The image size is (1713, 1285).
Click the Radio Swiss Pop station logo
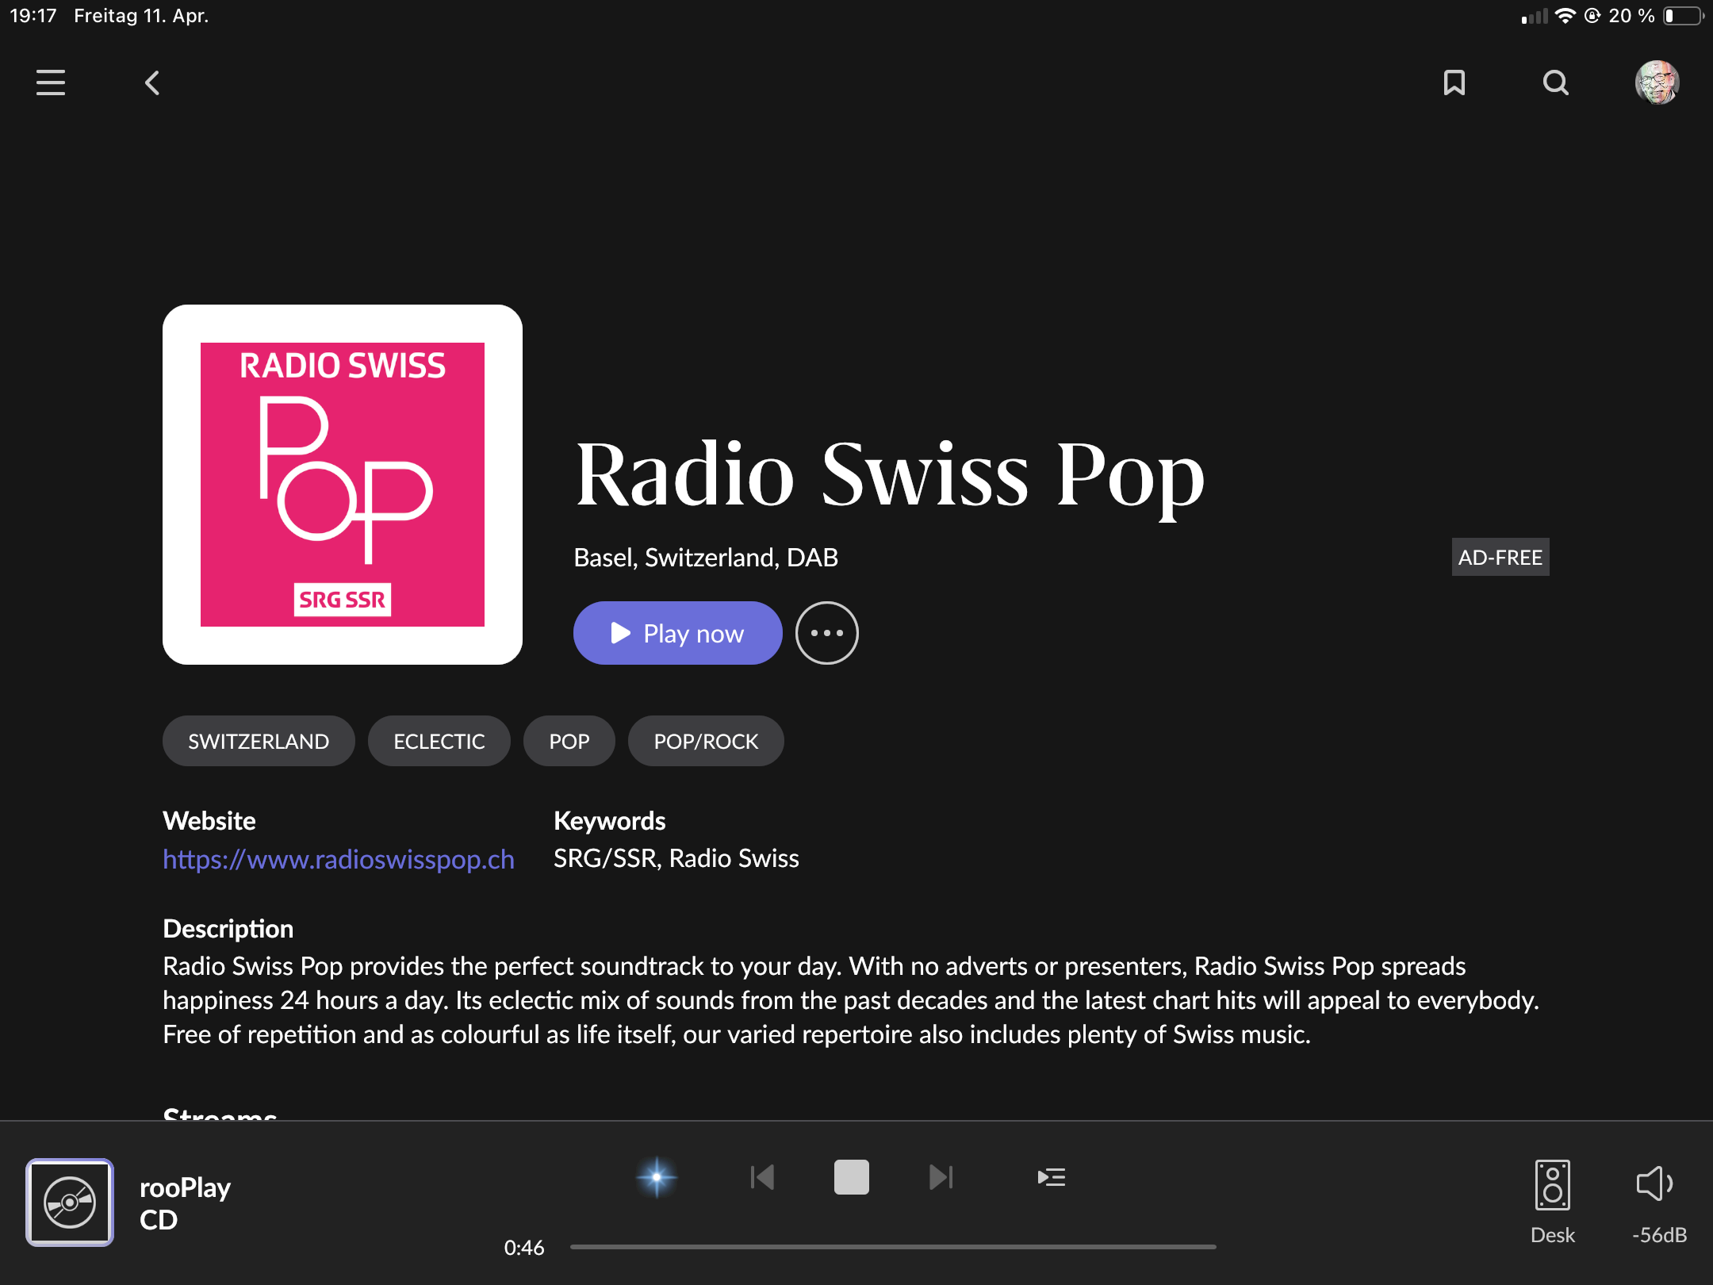pos(343,485)
